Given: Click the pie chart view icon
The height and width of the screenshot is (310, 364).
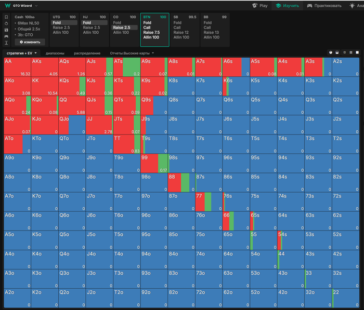Looking at the screenshot, I should pos(331,52).
